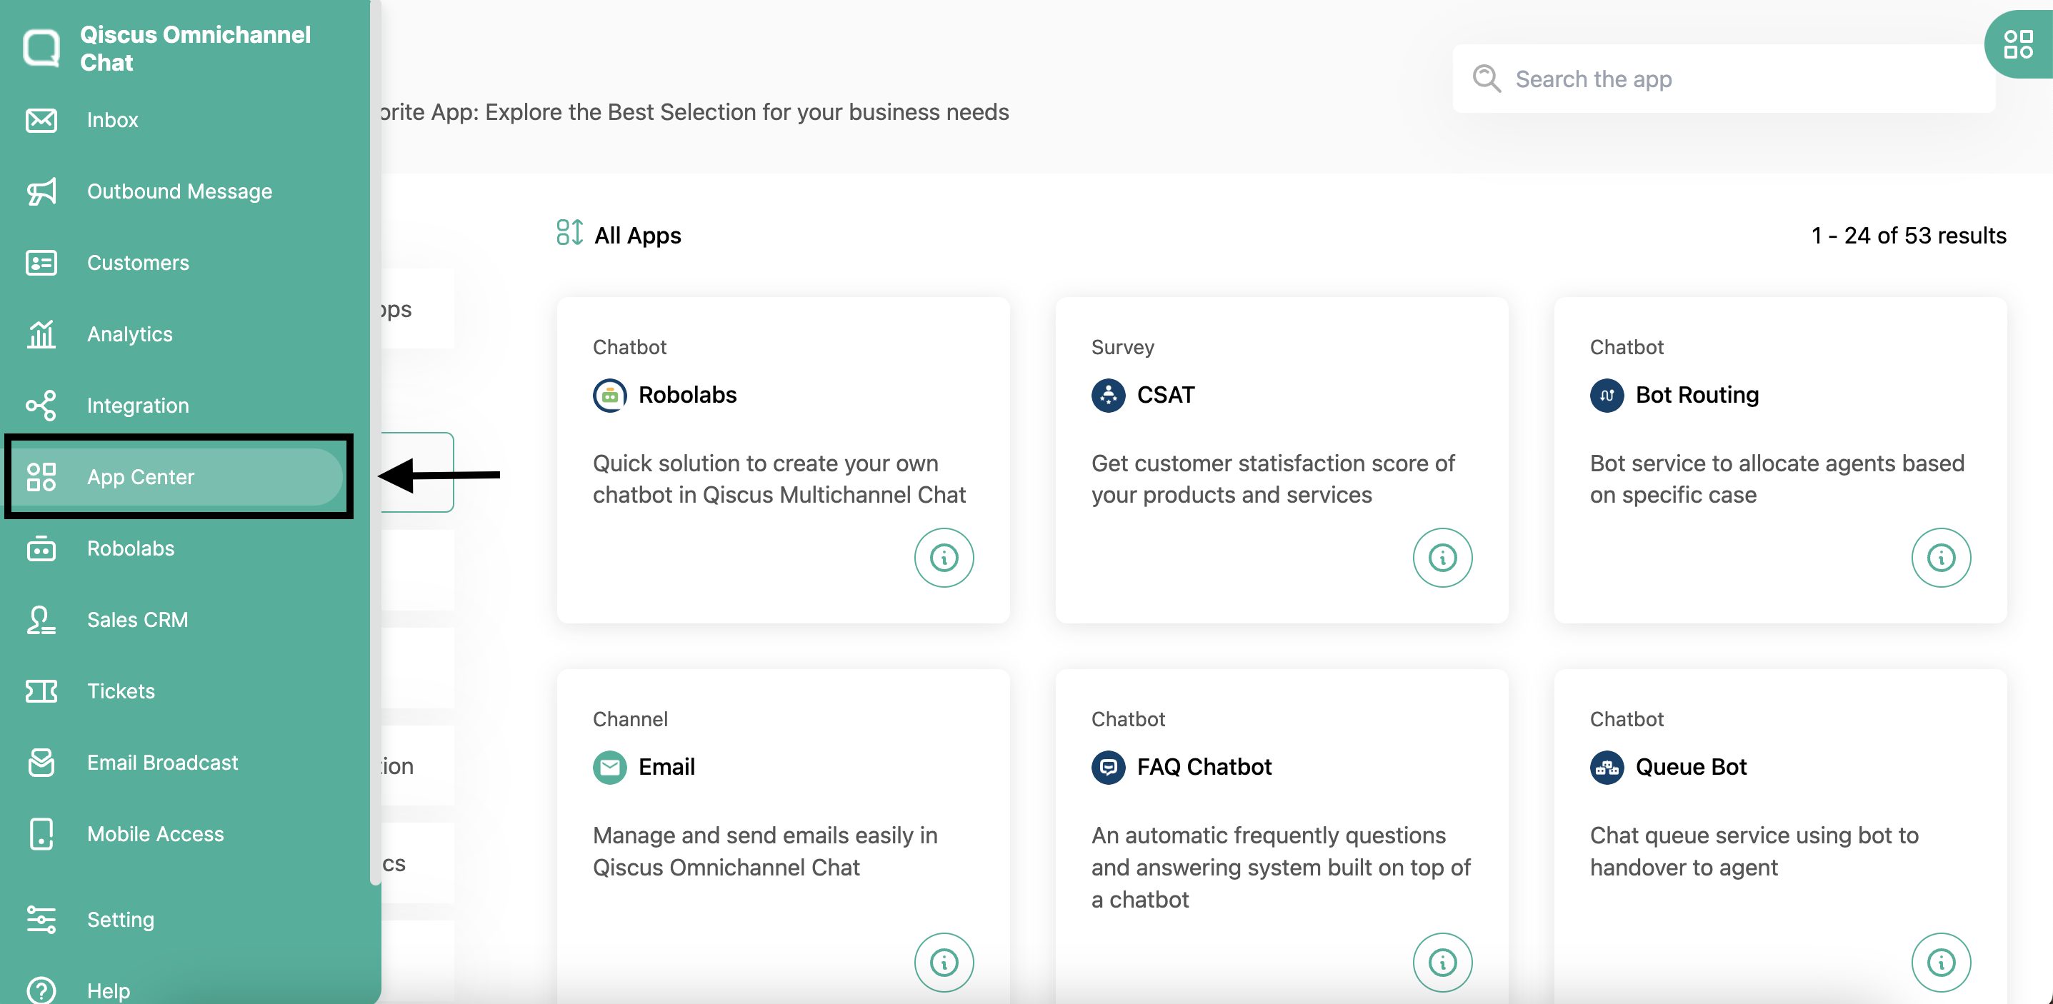Click the Customers card icon
The width and height of the screenshot is (2053, 1004).
(x=41, y=263)
